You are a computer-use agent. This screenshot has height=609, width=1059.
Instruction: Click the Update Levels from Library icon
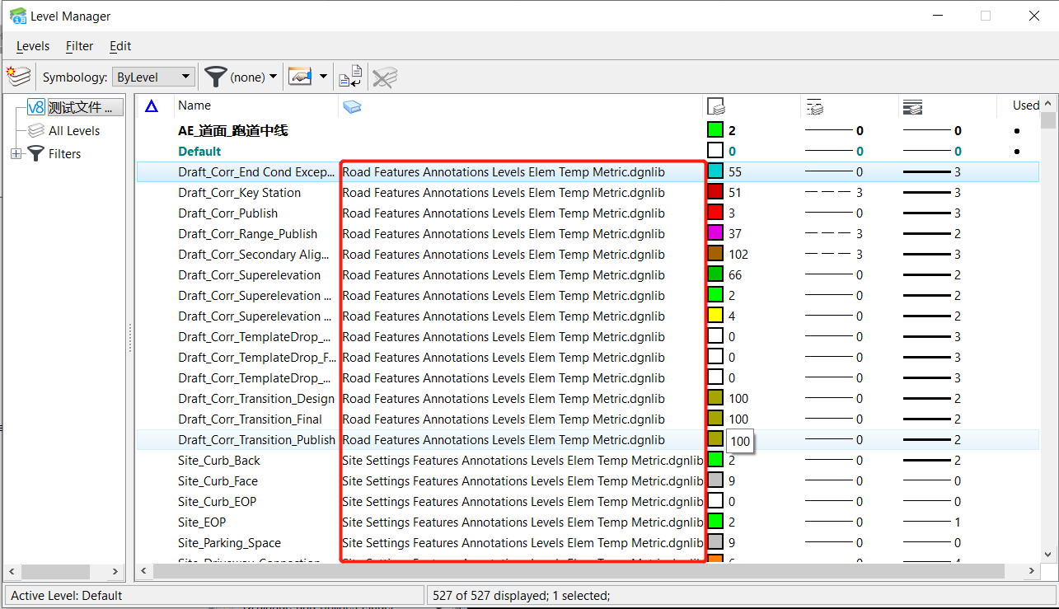[x=350, y=77]
